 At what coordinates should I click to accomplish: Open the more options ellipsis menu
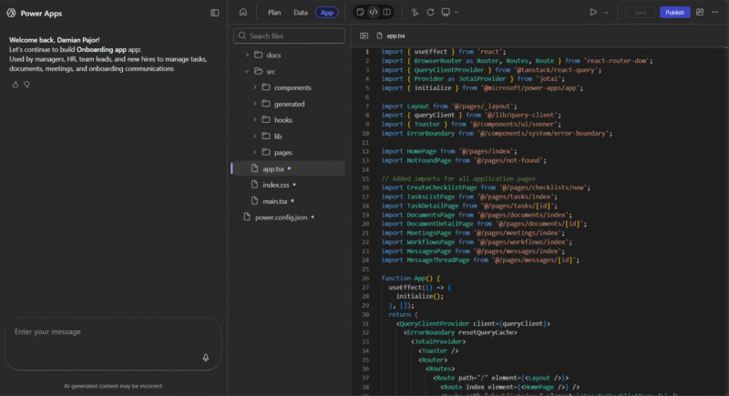coord(716,13)
